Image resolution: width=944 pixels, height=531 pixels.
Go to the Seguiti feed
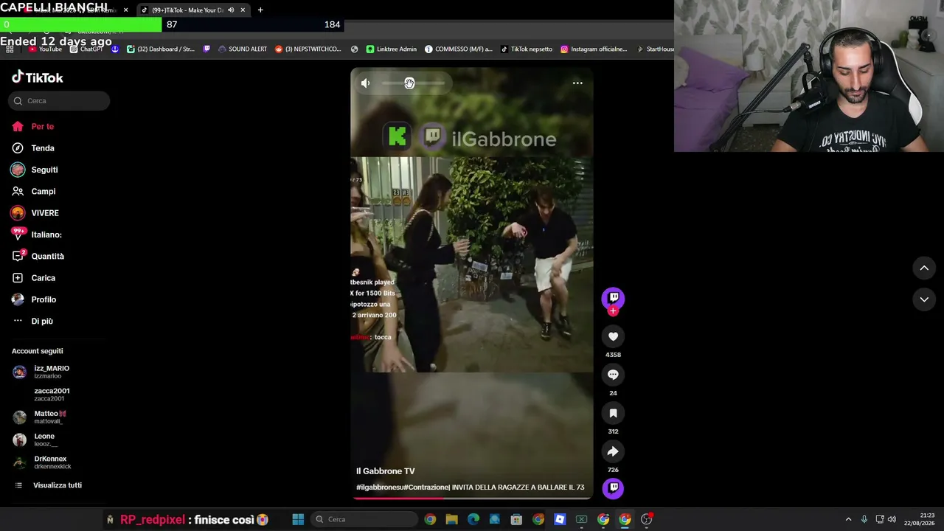35,170
